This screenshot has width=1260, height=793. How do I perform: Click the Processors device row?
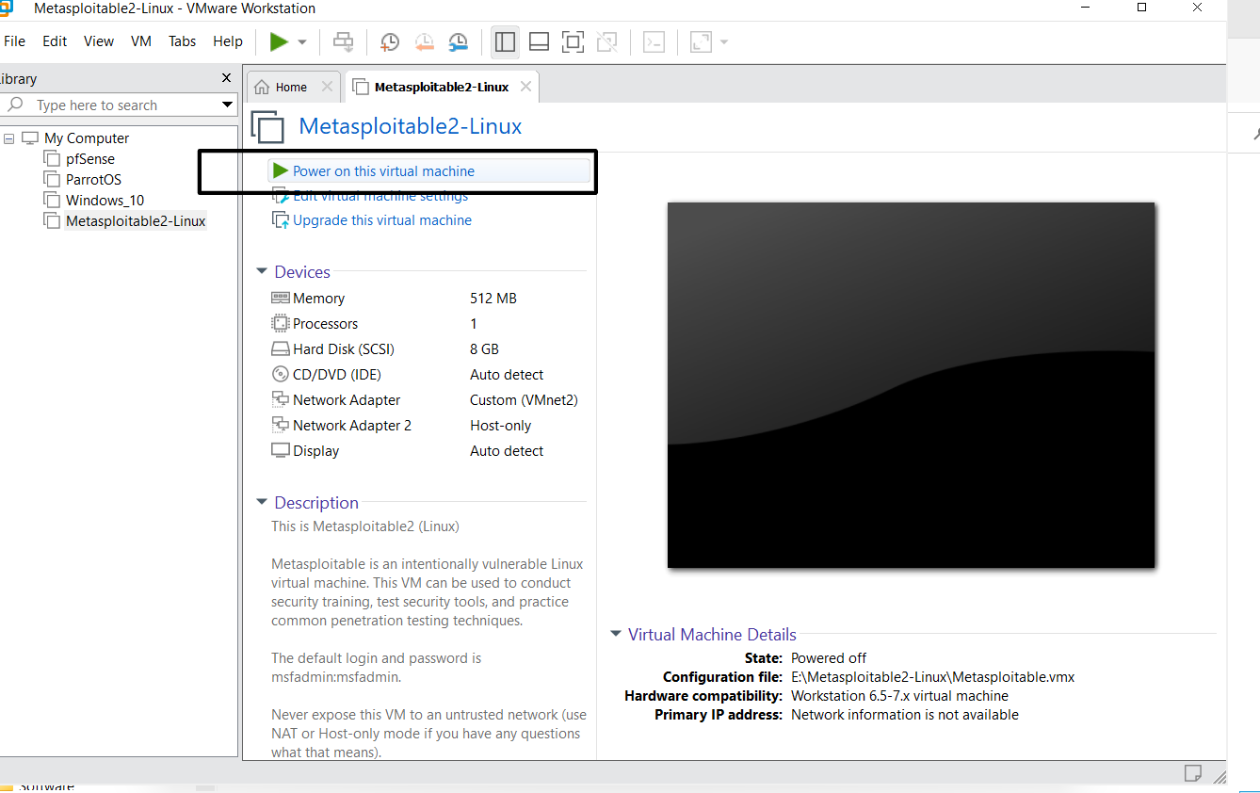[428, 324]
